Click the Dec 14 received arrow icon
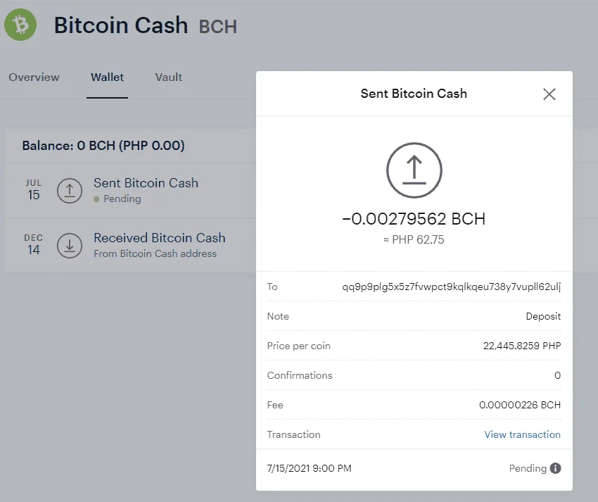Screen dimensions: 598x502 (70, 246)
